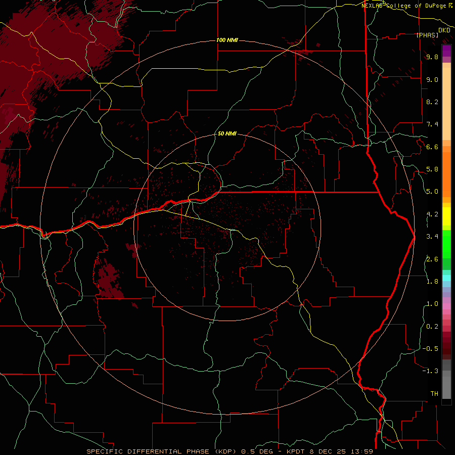Click the 5.0 scale value
Screen dimensions: 455x455
coord(432,192)
